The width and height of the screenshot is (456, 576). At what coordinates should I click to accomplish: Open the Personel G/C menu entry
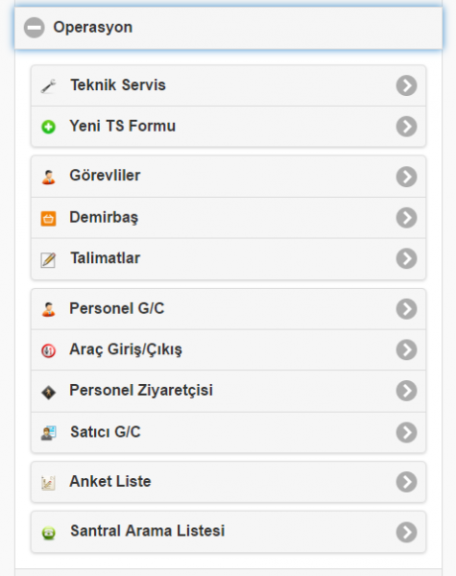[x=228, y=309]
